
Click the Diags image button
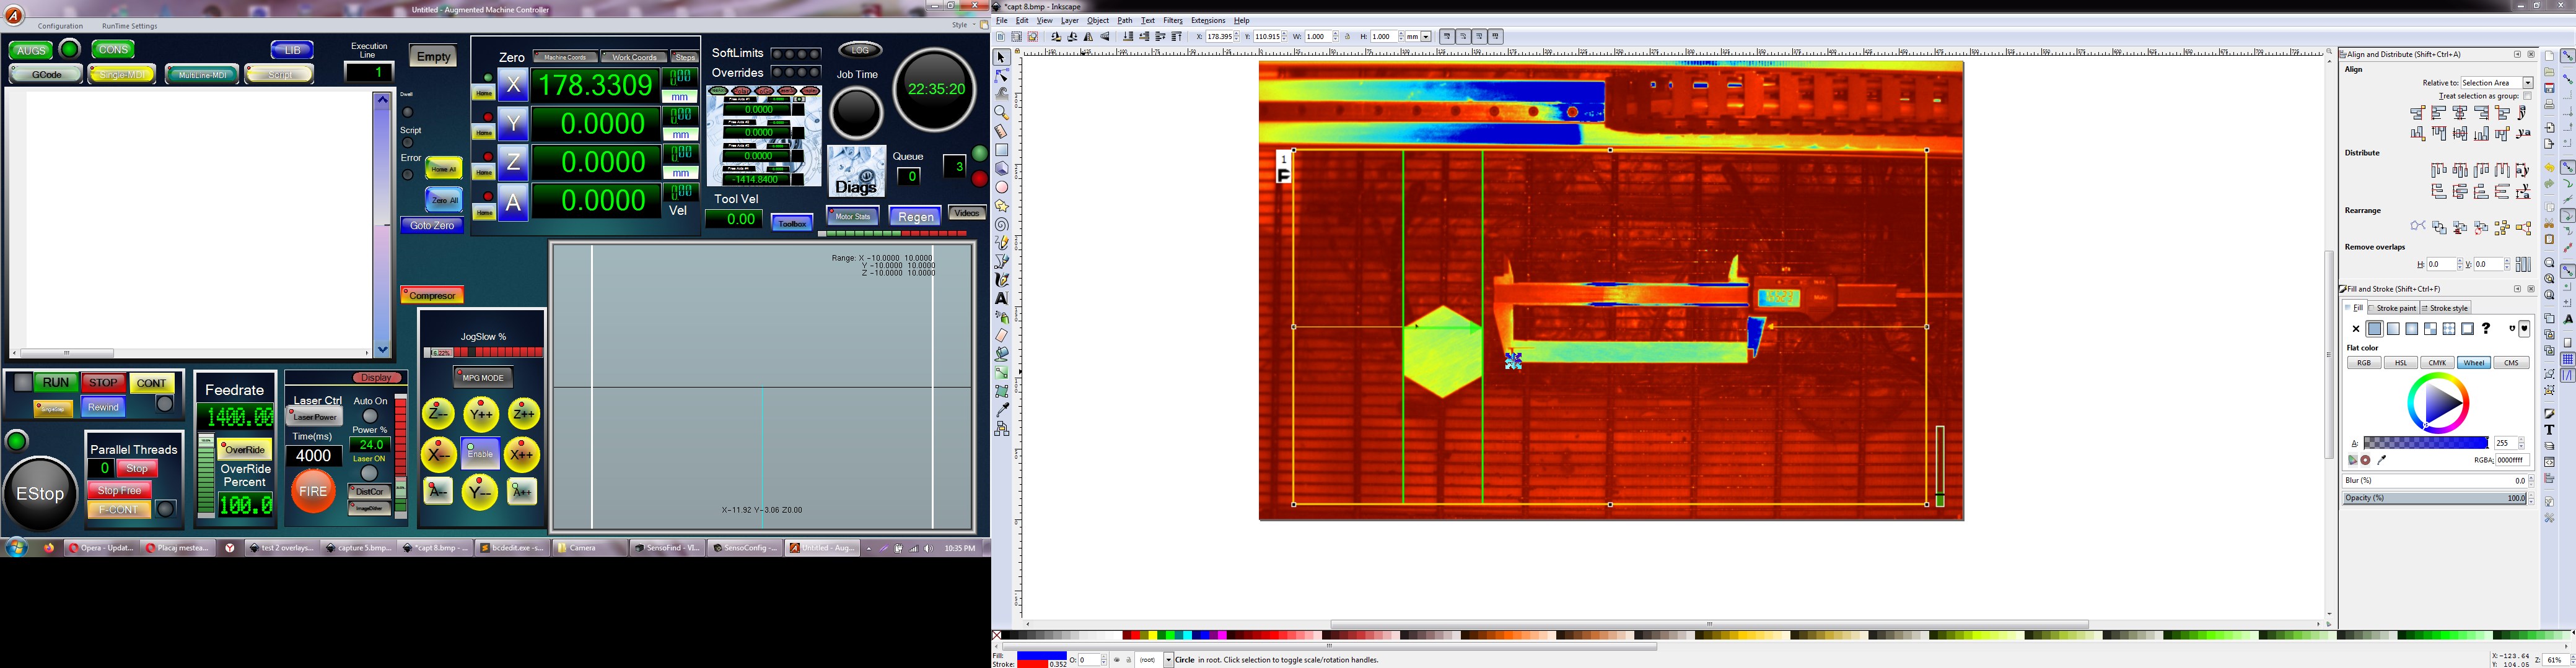pyautogui.click(x=856, y=172)
